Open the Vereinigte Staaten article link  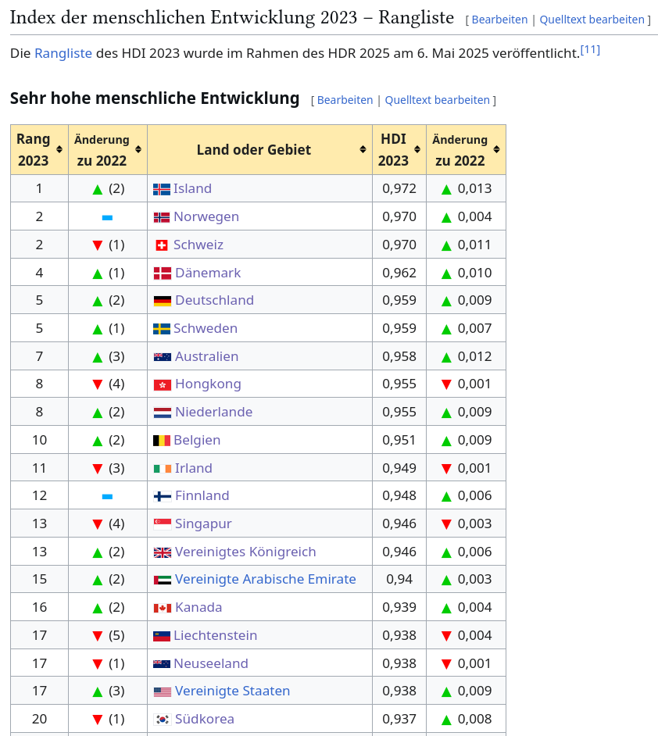[x=232, y=691]
